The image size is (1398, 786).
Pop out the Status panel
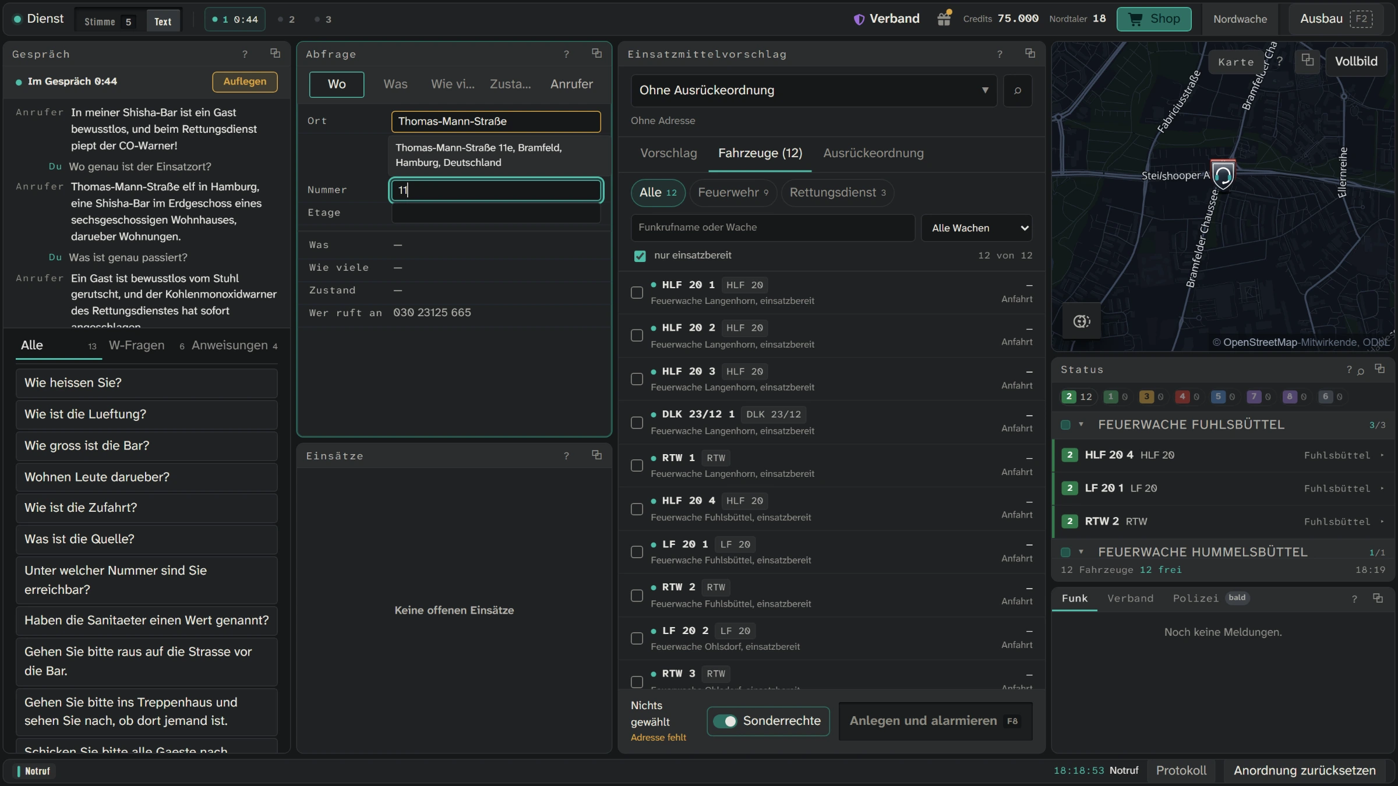point(1380,369)
